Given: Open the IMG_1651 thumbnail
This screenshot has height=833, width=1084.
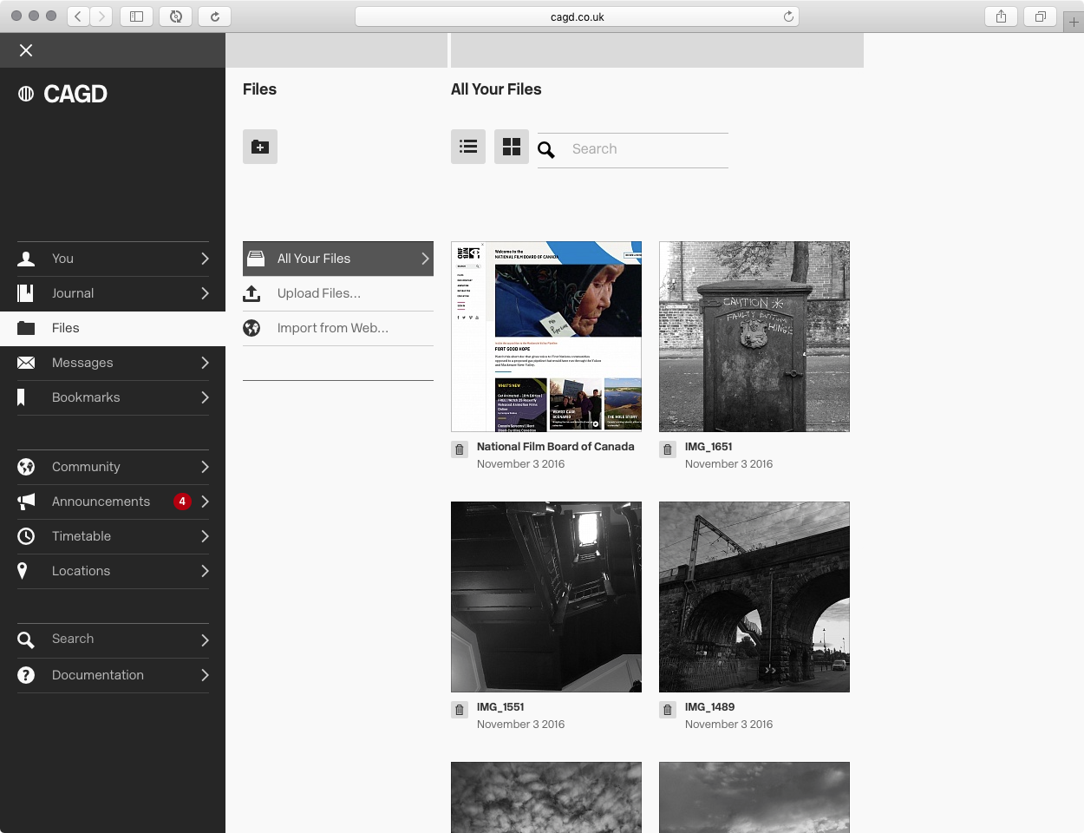Looking at the screenshot, I should click(754, 337).
